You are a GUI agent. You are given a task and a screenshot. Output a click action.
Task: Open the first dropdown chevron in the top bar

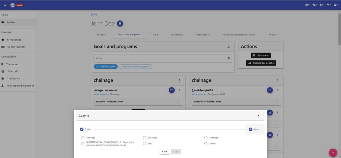coord(307,5)
